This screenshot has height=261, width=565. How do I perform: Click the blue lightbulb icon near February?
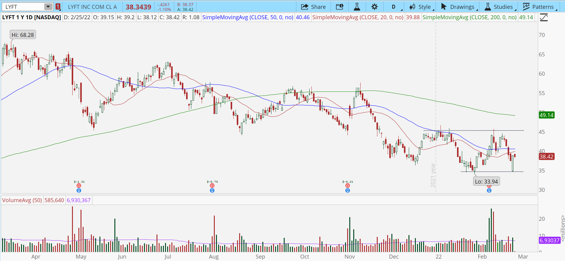click(x=489, y=191)
